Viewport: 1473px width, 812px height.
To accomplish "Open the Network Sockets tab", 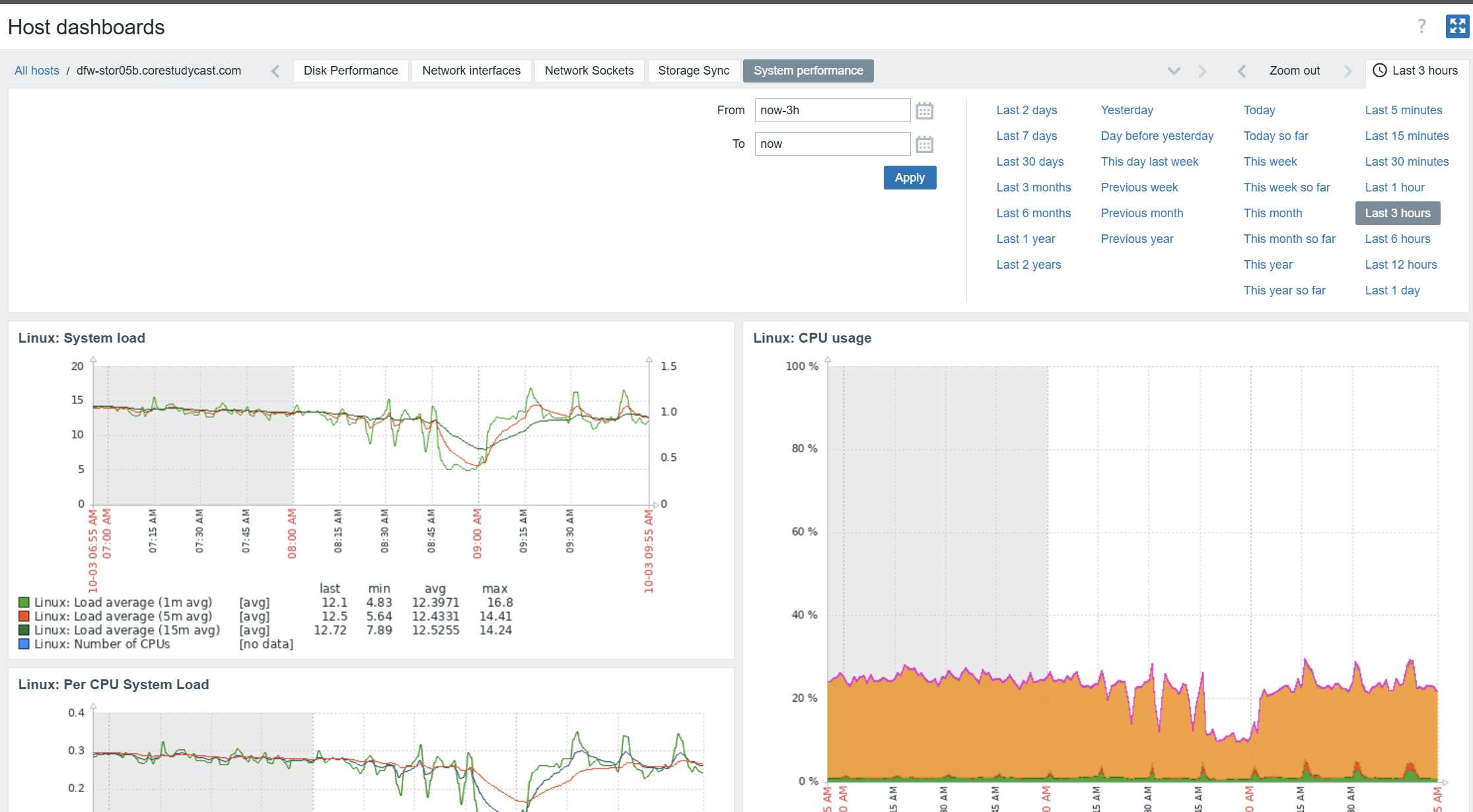I will [589, 71].
